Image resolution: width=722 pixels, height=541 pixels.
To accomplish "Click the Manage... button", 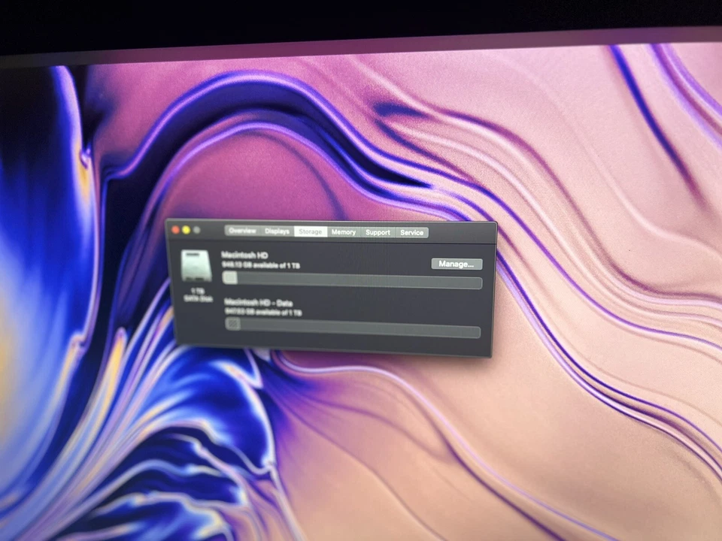I will coord(457,264).
